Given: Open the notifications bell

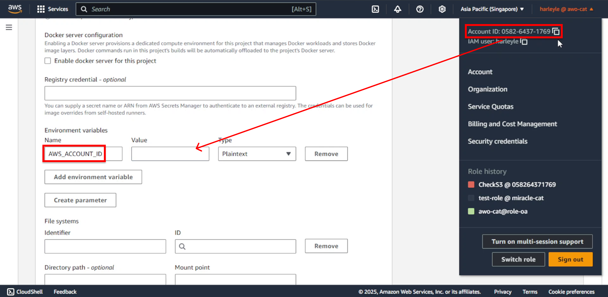Looking at the screenshot, I should point(397,9).
